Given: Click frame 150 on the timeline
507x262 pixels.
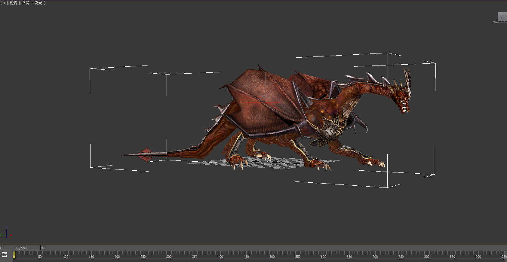Looking at the screenshot, I should pos(91,257).
